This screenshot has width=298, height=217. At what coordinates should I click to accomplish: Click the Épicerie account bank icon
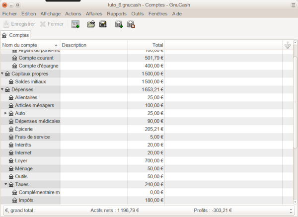click(11, 129)
